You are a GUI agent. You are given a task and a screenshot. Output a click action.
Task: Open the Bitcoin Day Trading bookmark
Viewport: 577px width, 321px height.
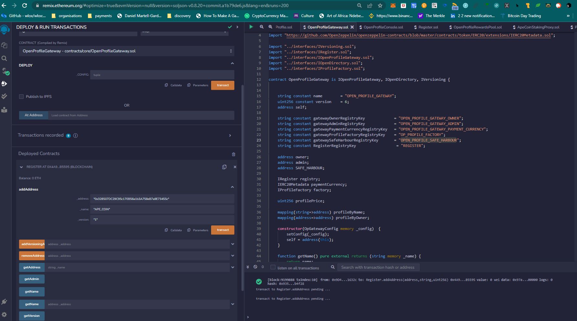point(520,16)
